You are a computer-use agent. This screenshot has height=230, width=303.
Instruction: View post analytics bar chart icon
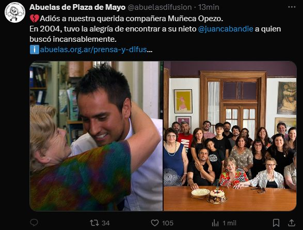tap(215, 223)
